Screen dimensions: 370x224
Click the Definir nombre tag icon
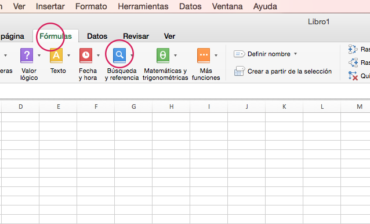[240, 54]
